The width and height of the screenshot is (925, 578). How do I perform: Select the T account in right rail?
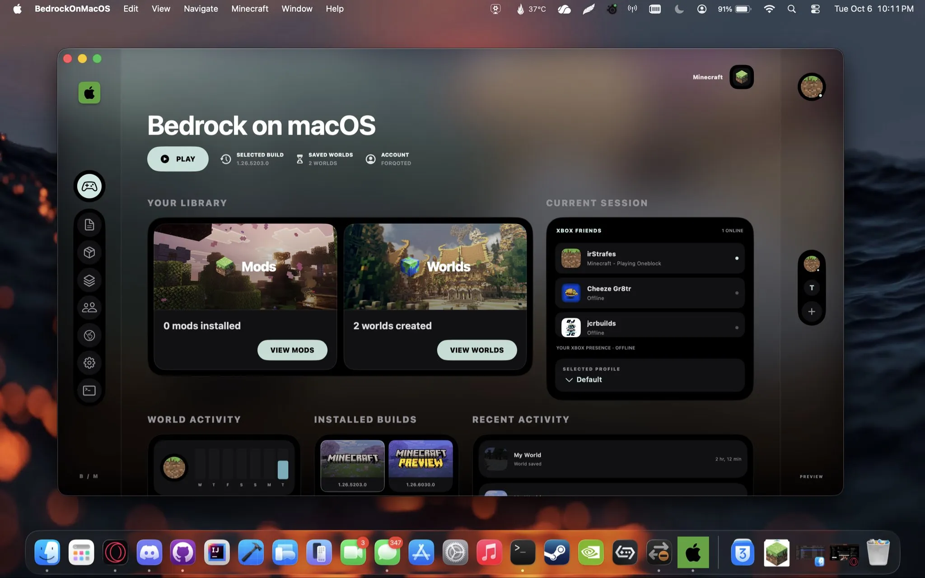tap(812, 288)
